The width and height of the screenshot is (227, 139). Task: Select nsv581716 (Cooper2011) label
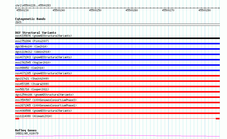click(x=32, y=89)
